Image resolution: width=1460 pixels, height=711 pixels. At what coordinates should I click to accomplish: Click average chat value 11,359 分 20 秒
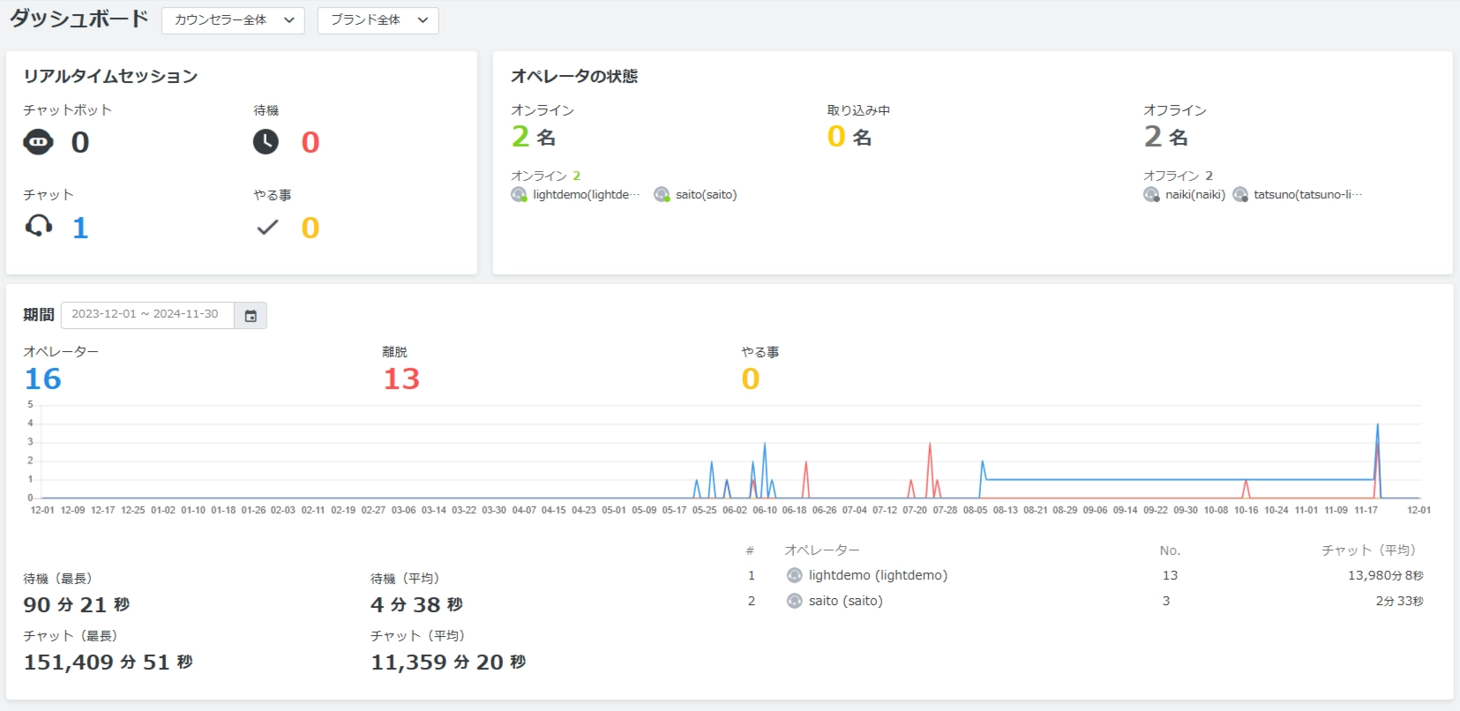pyautogui.click(x=448, y=662)
